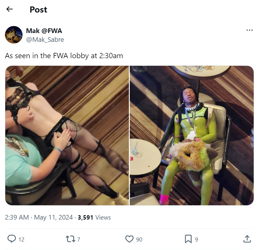Click the 90 likes count
261x250 pixels.
139,239
